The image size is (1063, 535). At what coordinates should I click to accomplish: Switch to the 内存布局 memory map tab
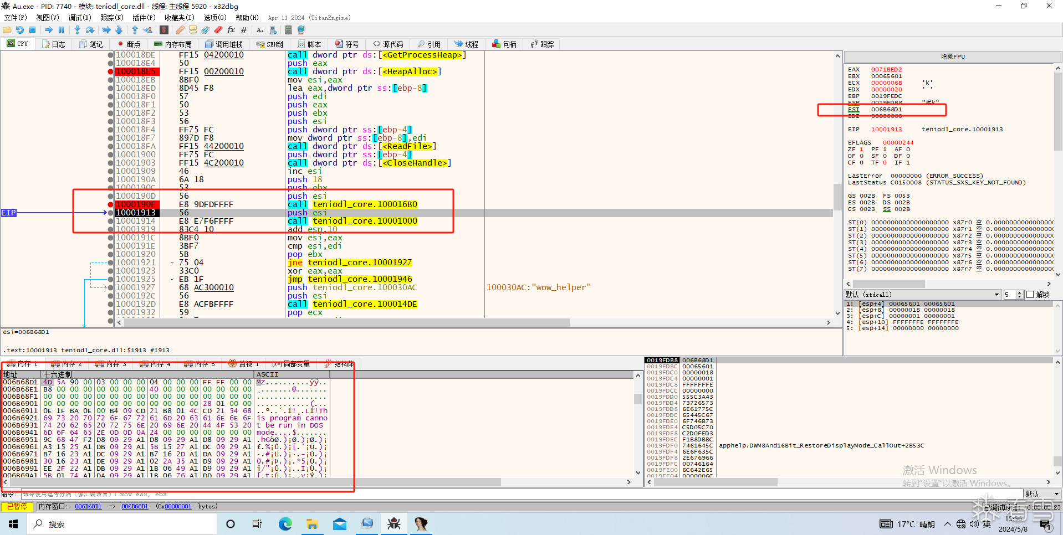point(173,44)
